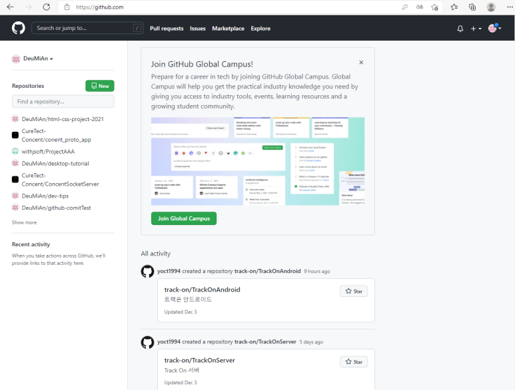The width and height of the screenshot is (515, 390).
Task: Open withjsoft/ProjectAAA repository
Action: 48,152
